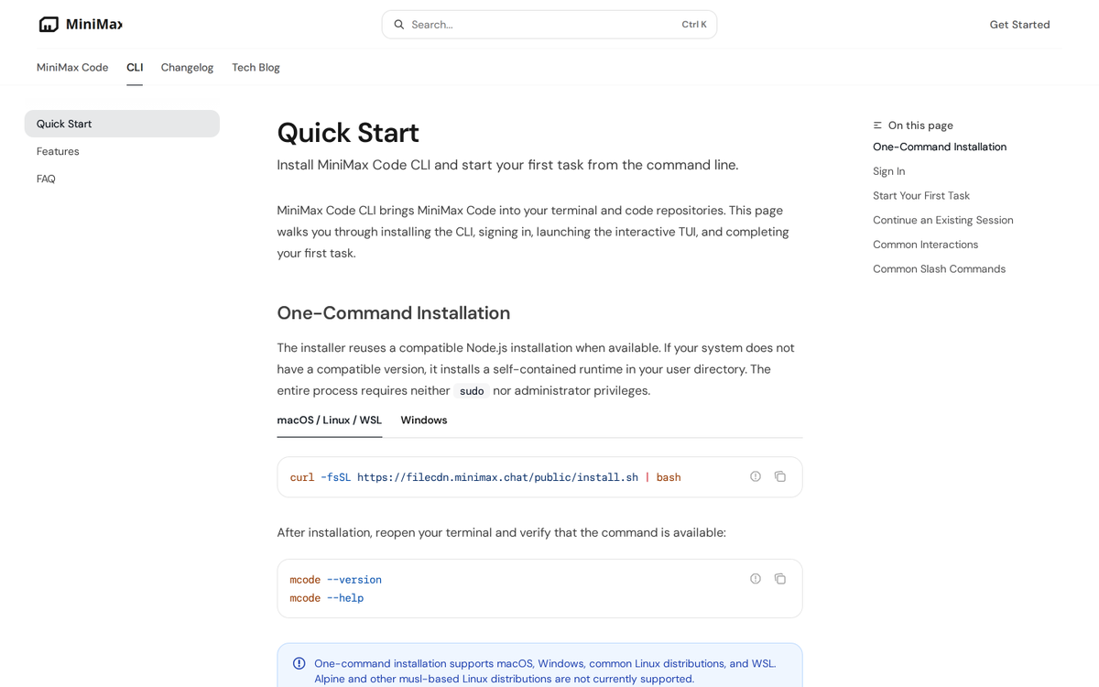Open the MiniMax Code nav tab
Image resolution: width=1099 pixels, height=687 pixels.
[x=72, y=68]
